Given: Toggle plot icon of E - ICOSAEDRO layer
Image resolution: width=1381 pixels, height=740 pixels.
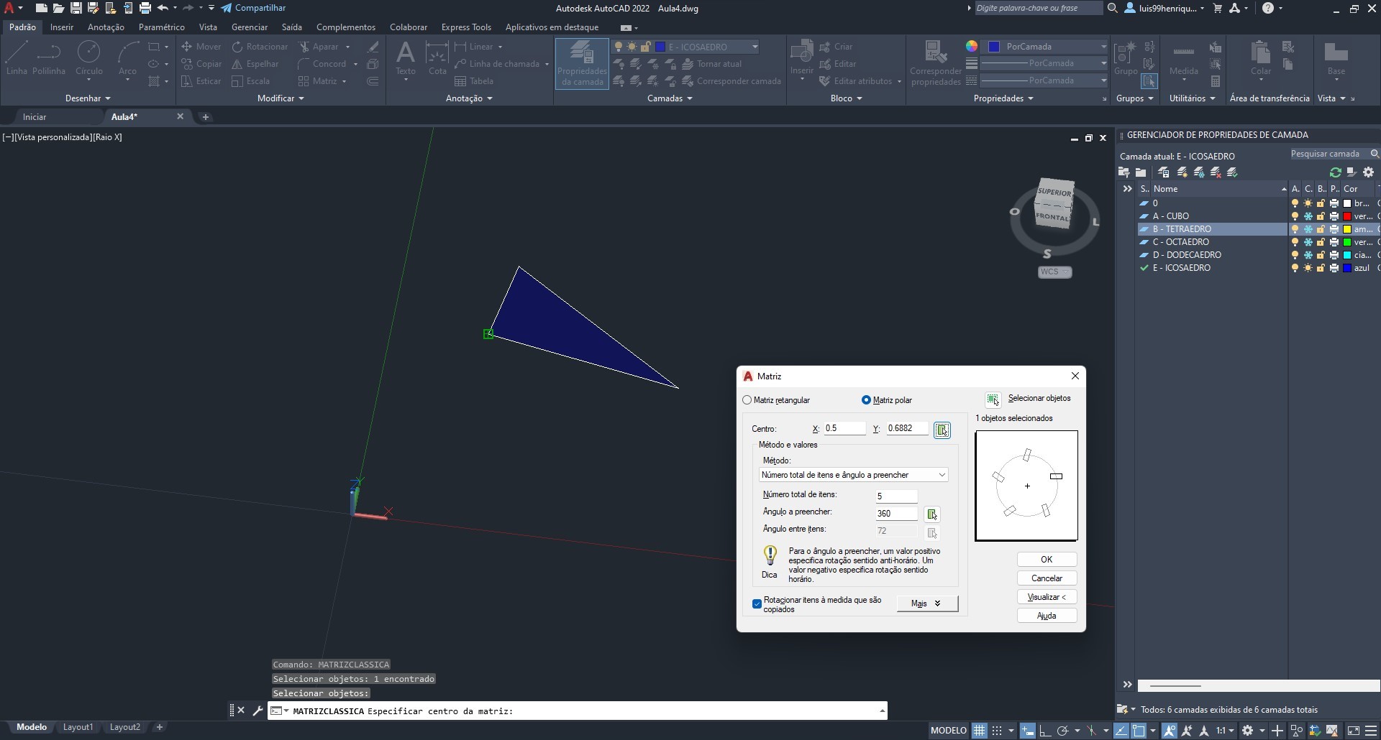Looking at the screenshot, I should (x=1334, y=268).
